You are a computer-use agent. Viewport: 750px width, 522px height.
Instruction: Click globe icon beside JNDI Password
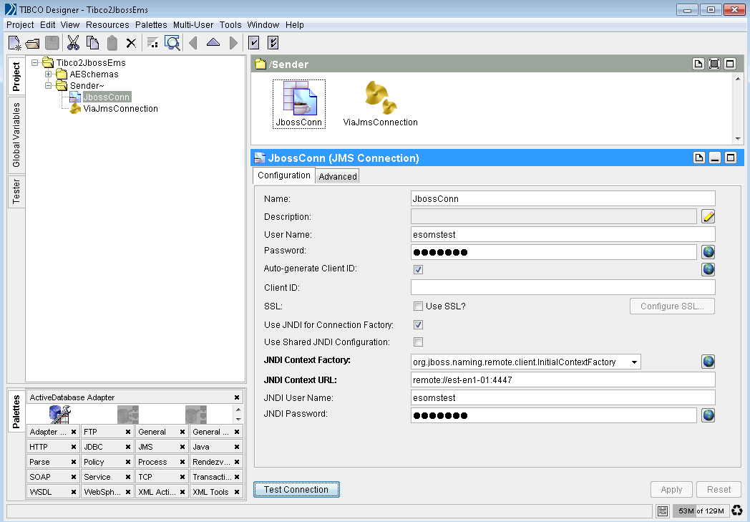(x=708, y=415)
